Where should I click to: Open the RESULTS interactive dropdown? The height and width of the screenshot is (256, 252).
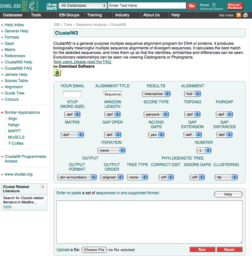pos(156,94)
